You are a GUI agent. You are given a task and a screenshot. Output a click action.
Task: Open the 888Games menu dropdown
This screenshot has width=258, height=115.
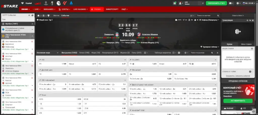pos(49,9)
